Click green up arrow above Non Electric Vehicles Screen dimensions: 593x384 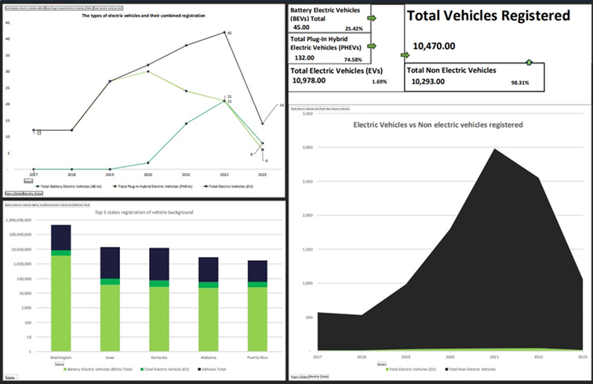click(529, 62)
